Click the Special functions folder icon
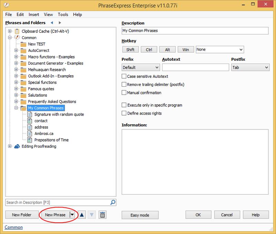Image resolution: width=276 pixels, height=234 pixels. [23, 82]
